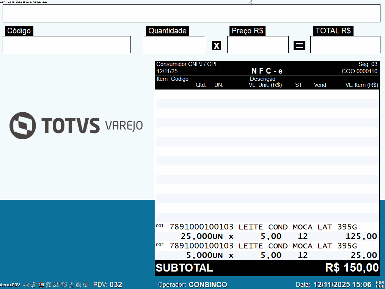Click the colored monitor icon in status bar

coord(41,285)
